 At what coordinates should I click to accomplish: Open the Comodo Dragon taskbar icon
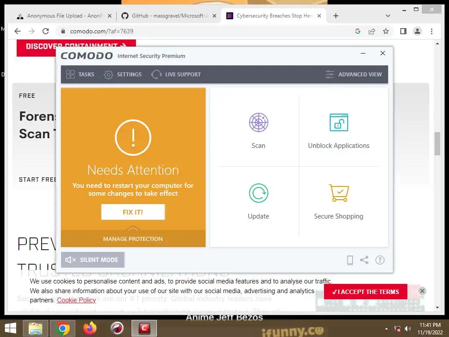[x=117, y=328]
